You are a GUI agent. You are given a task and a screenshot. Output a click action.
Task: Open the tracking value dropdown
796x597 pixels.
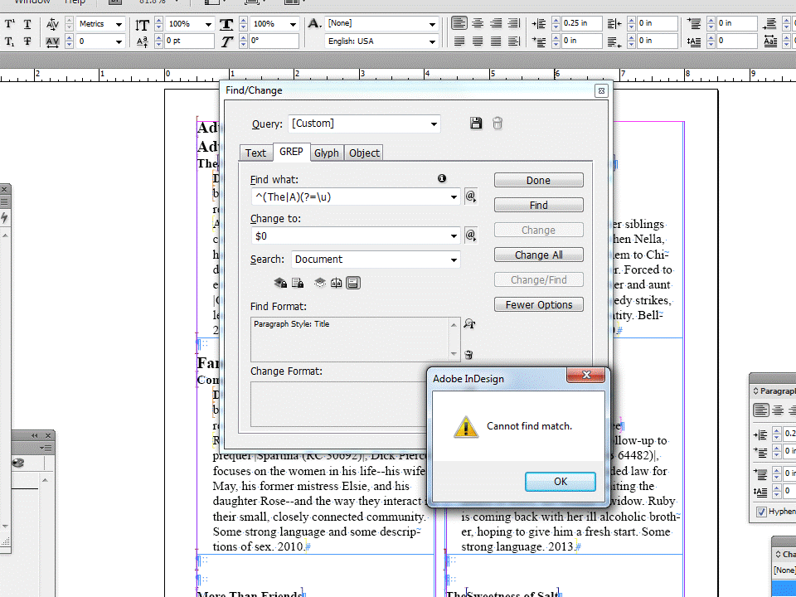pyautogui.click(x=119, y=41)
